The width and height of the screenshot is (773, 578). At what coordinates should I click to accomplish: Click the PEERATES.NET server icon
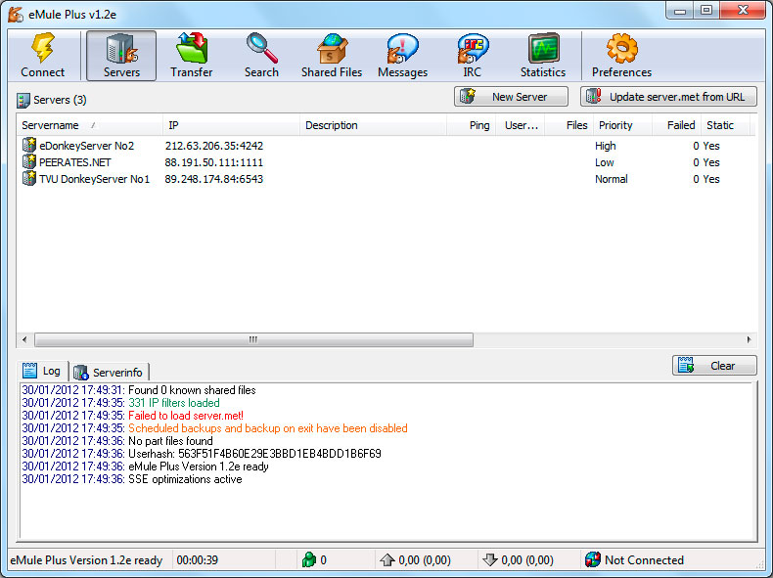29,161
